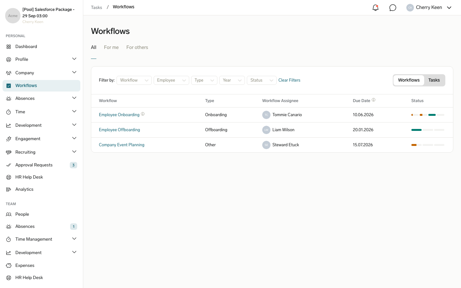Click the Recruiting handshake icon in sidebar

point(9,152)
